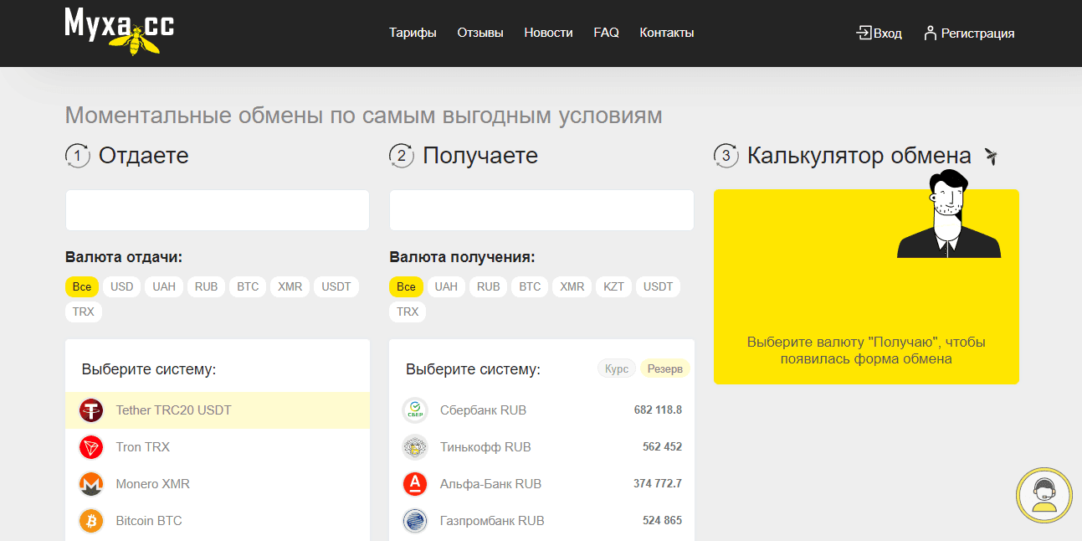The height and width of the screenshot is (541, 1082).
Task: Select the Tether TRC20 USDT icon
Action: [92, 410]
